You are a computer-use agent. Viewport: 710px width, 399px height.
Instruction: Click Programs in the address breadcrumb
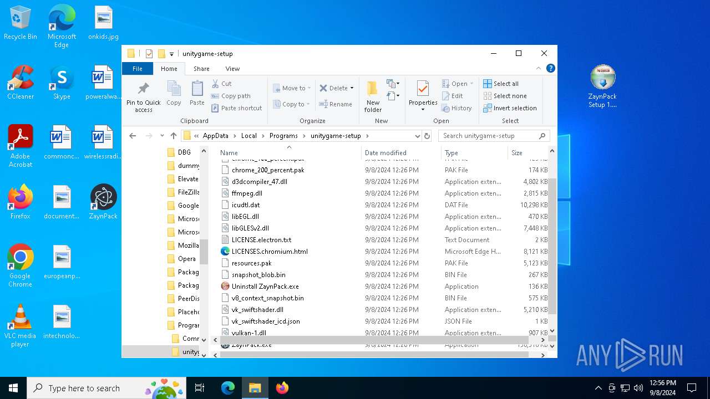click(x=283, y=136)
